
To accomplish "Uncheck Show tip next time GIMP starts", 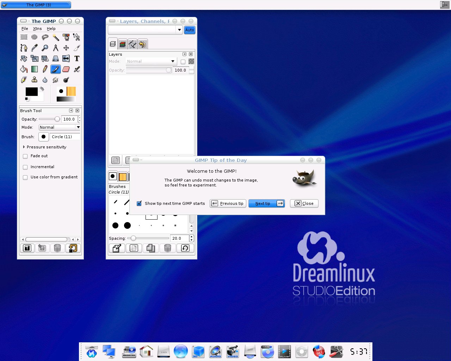I will click(x=139, y=203).
